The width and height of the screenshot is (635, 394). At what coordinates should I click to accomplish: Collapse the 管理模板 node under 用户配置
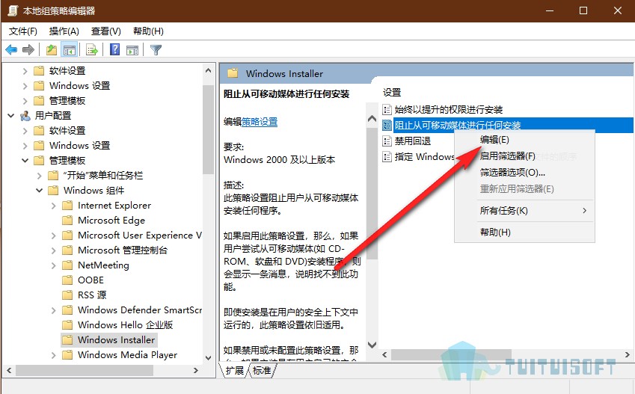pos(25,161)
